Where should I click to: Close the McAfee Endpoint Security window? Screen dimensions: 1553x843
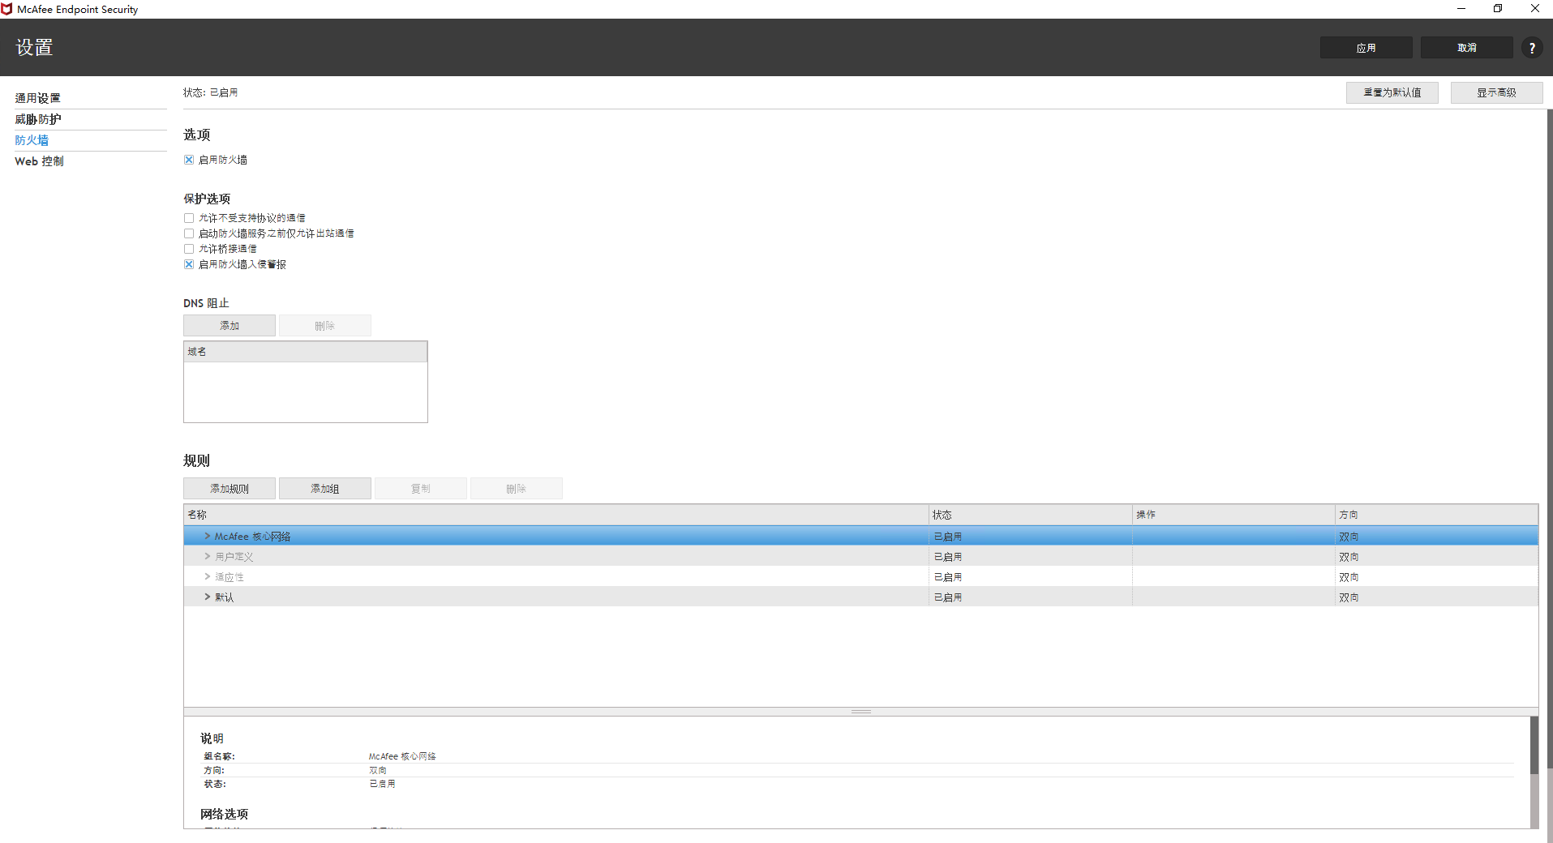tap(1535, 9)
